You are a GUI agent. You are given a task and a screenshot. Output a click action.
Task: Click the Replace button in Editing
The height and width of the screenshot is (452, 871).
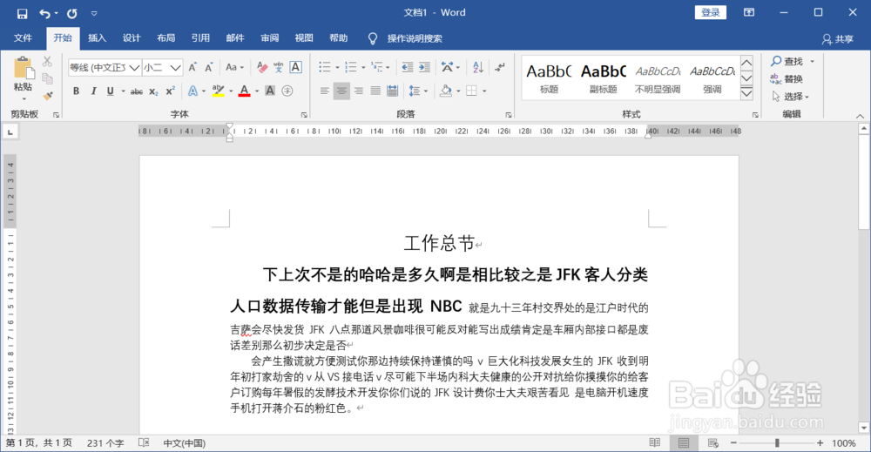coord(787,79)
